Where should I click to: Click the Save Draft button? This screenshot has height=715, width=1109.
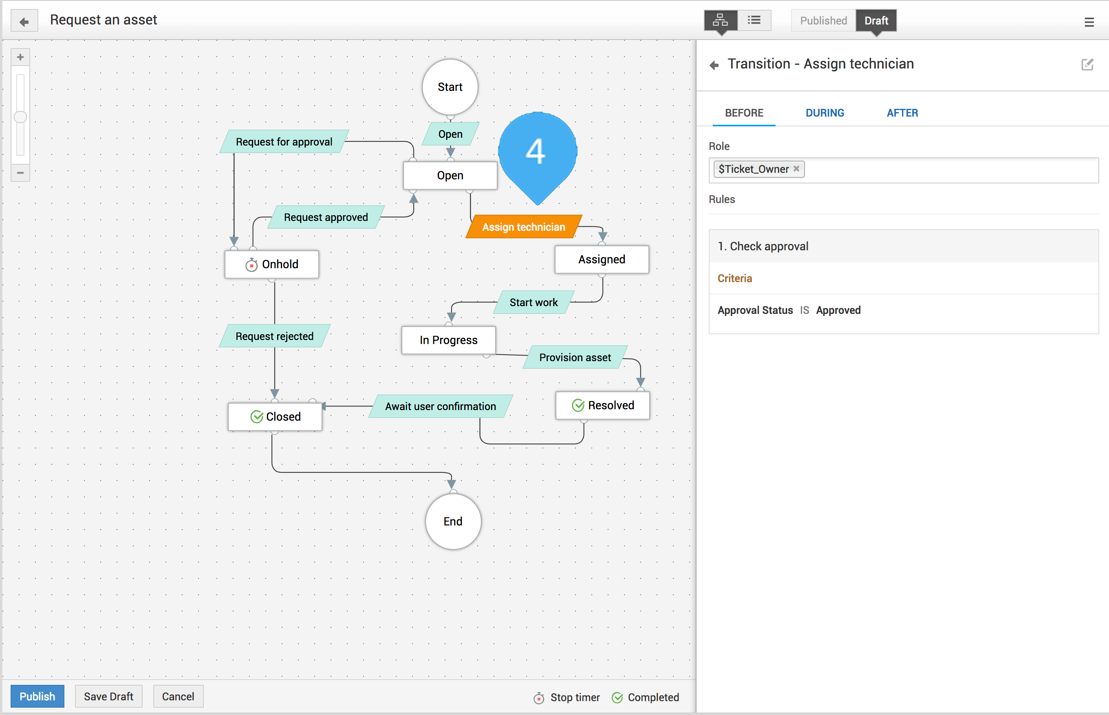(x=109, y=696)
